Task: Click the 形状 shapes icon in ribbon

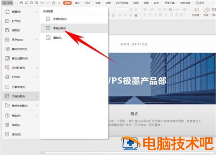Action: pyautogui.click(x=207, y=10)
